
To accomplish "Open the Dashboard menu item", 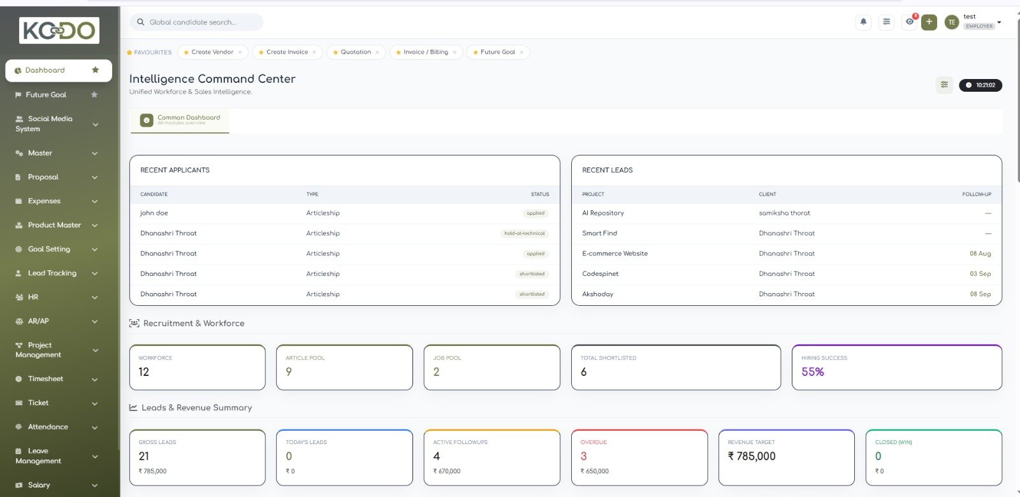I will pos(59,71).
